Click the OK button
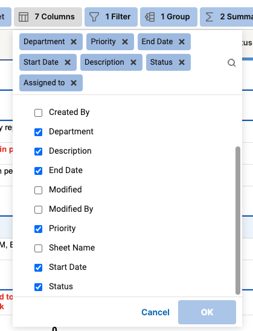The width and height of the screenshot is (253, 331). point(207,312)
